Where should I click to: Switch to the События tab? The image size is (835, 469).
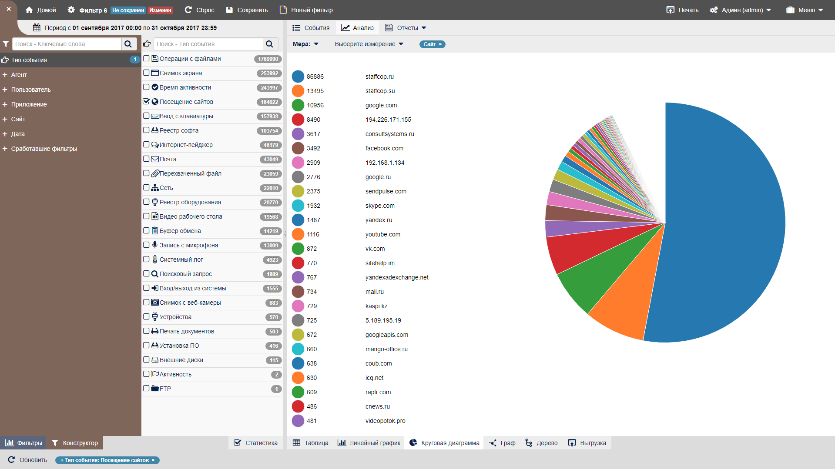click(311, 28)
